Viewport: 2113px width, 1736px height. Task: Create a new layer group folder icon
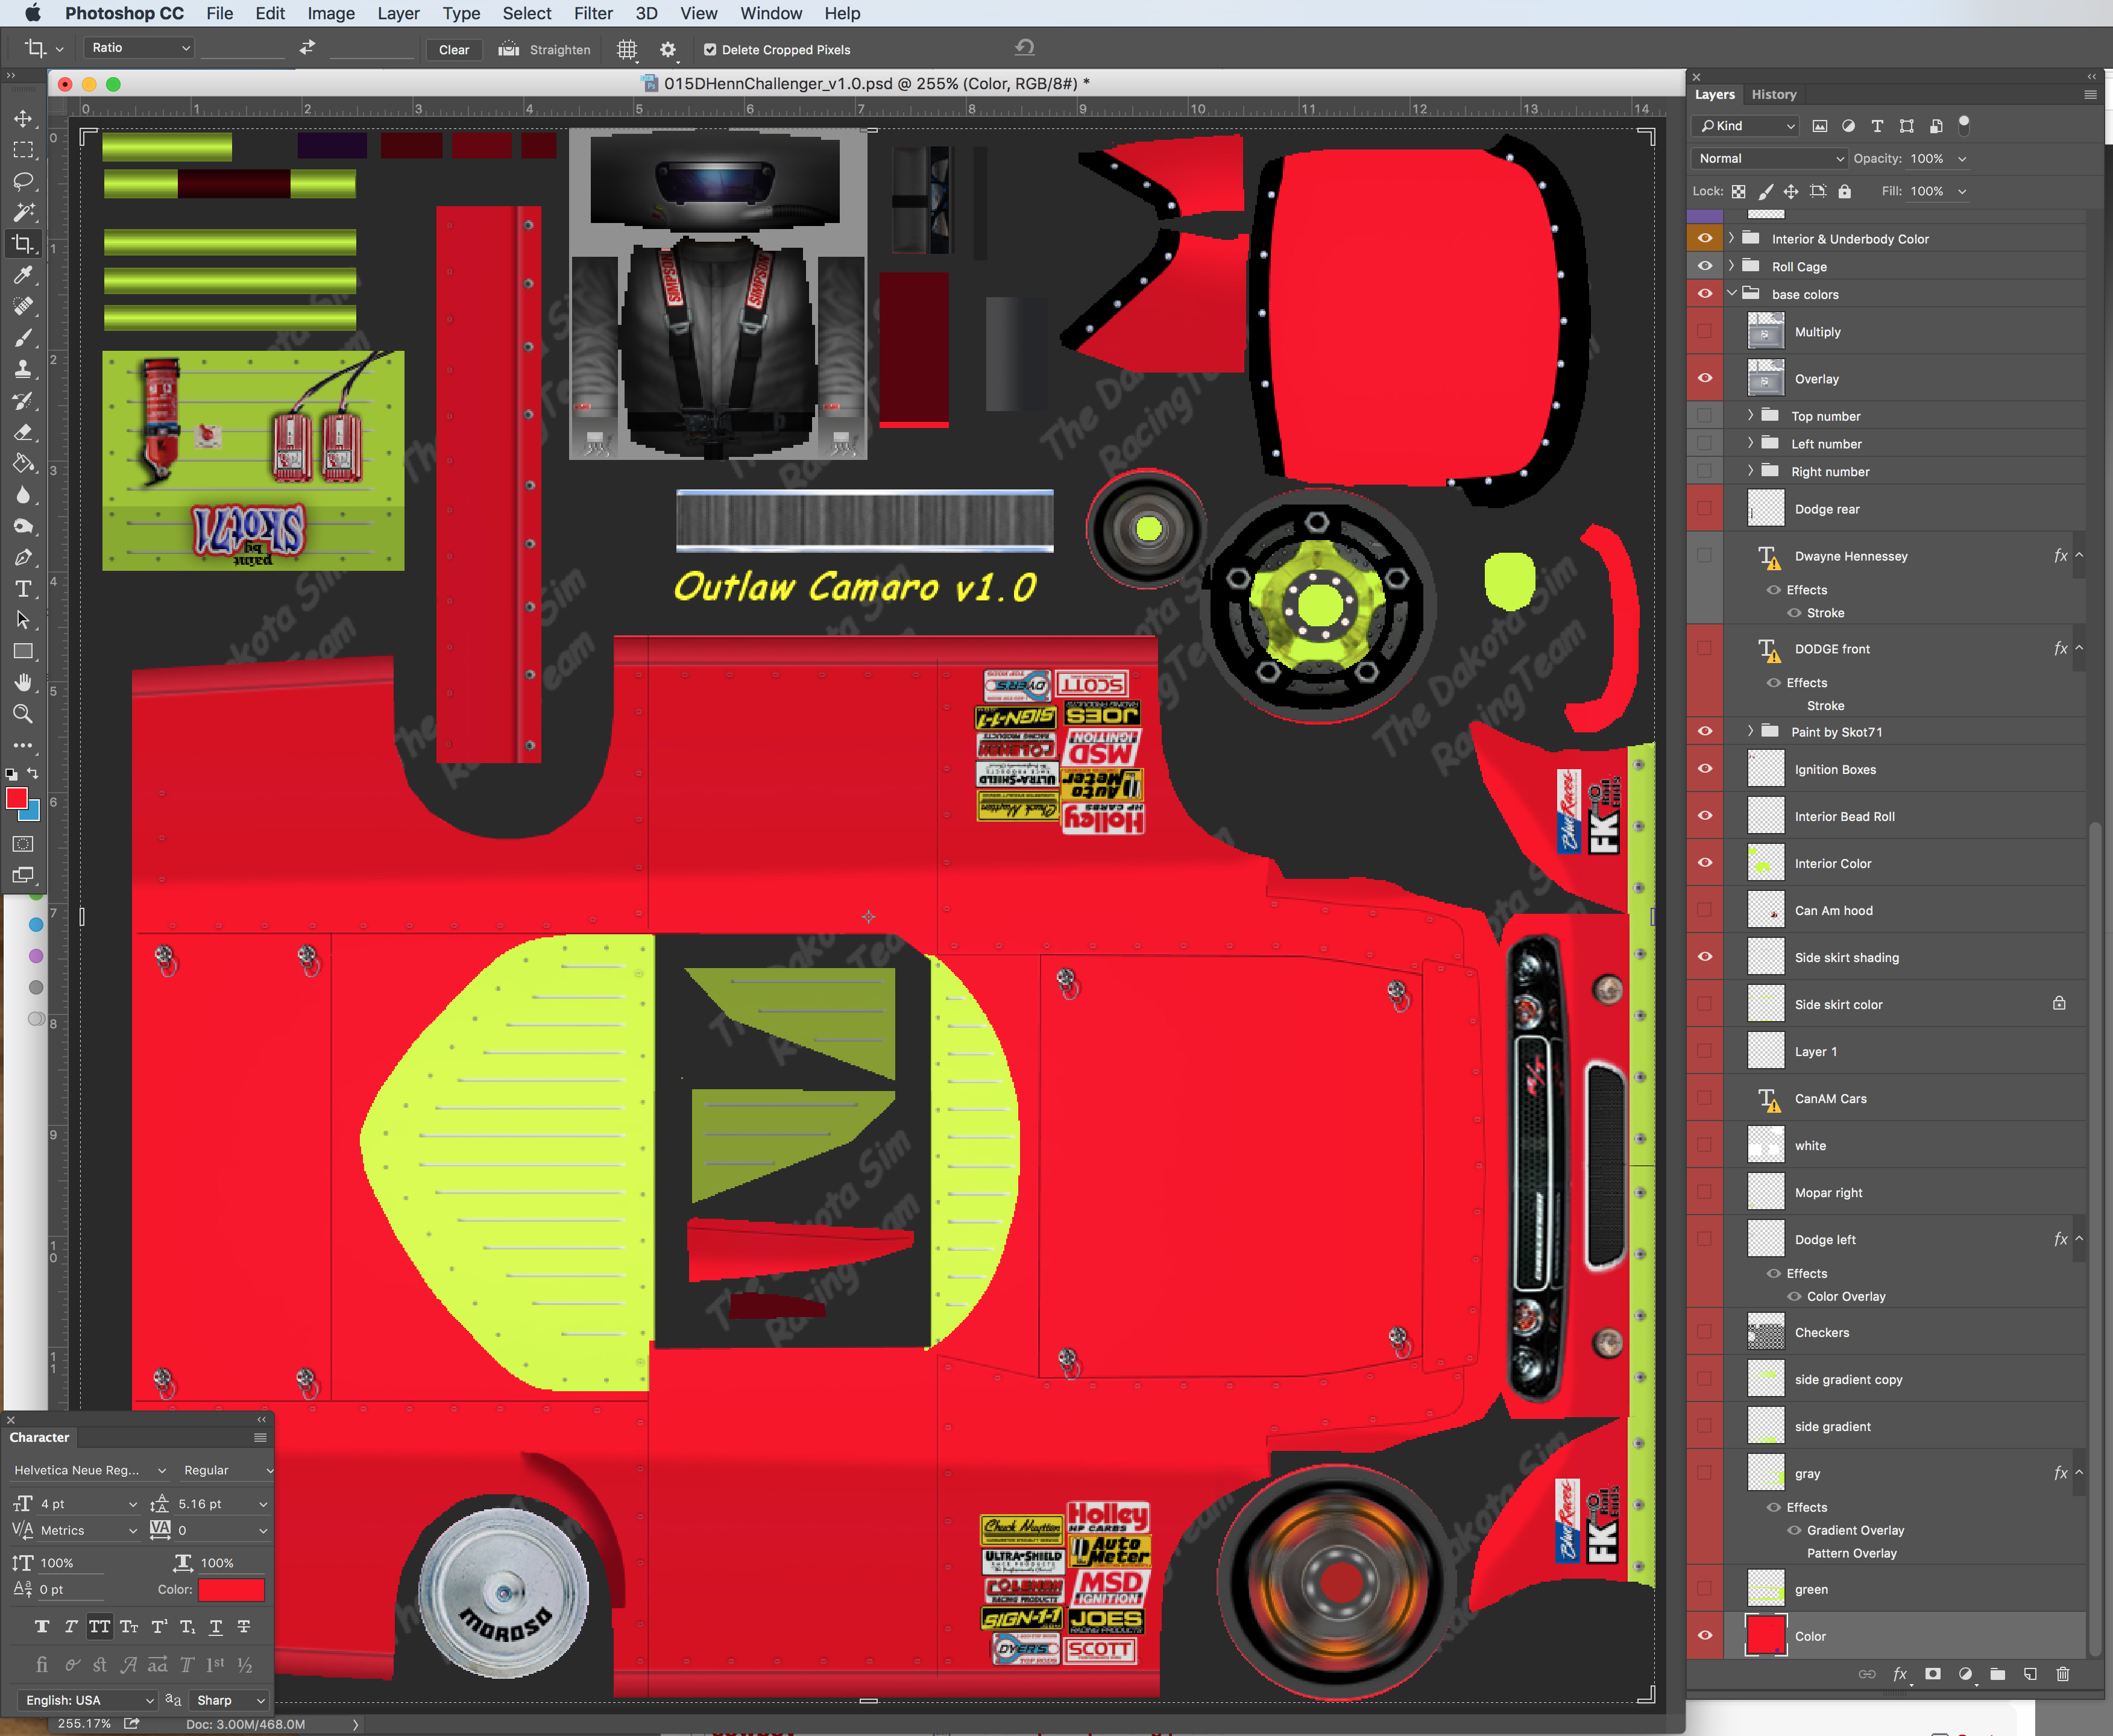[1997, 1674]
